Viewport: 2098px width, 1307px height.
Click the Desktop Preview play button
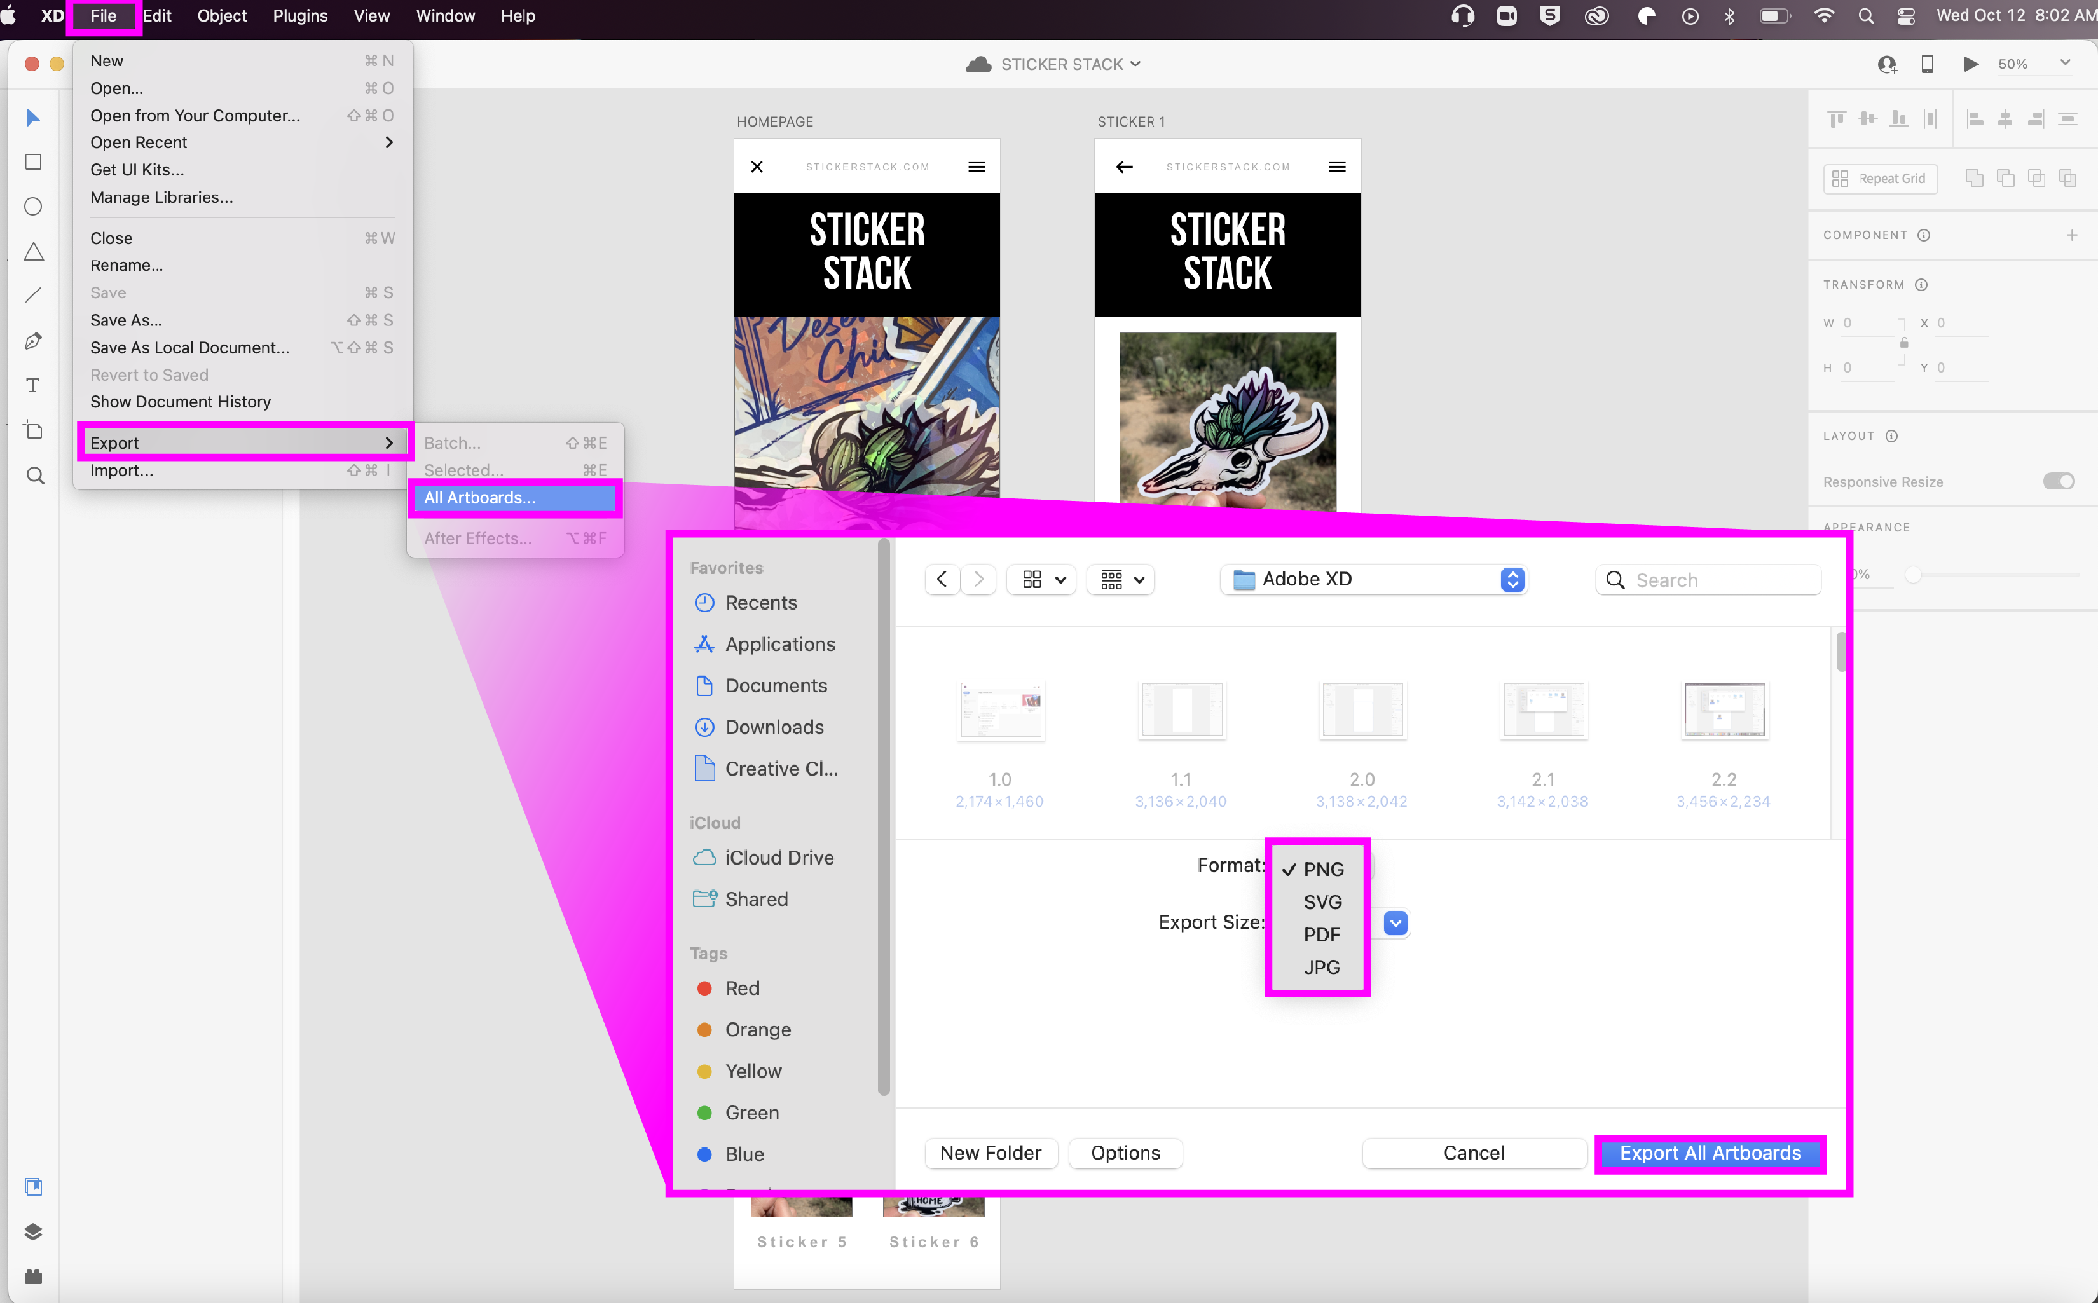click(1971, 64)
